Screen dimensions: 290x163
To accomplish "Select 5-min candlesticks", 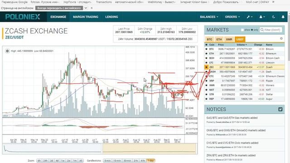I will (x=107, y=161).
